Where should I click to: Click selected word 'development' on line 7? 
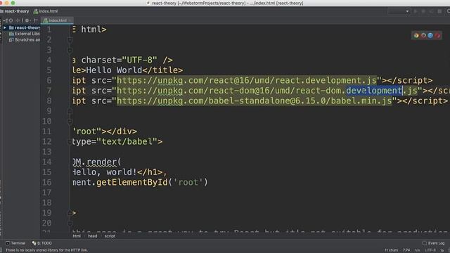[x=374, y=91]
